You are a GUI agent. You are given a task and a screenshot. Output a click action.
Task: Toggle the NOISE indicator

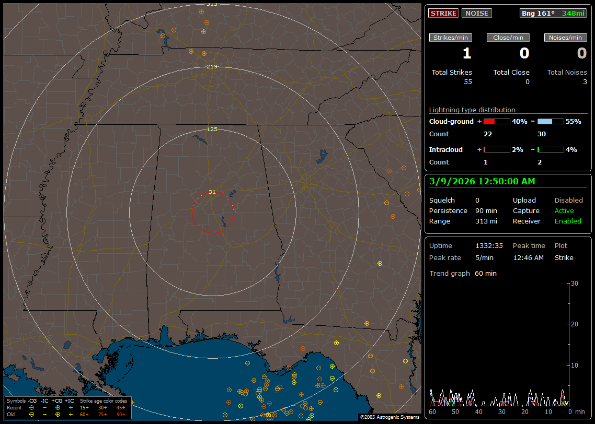476,13
